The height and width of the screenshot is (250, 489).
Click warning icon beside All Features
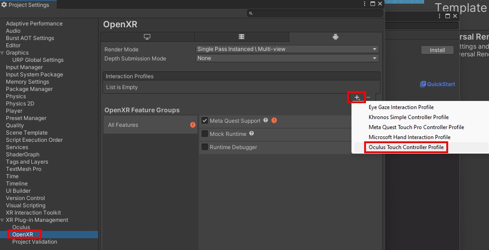pos(193,125)
